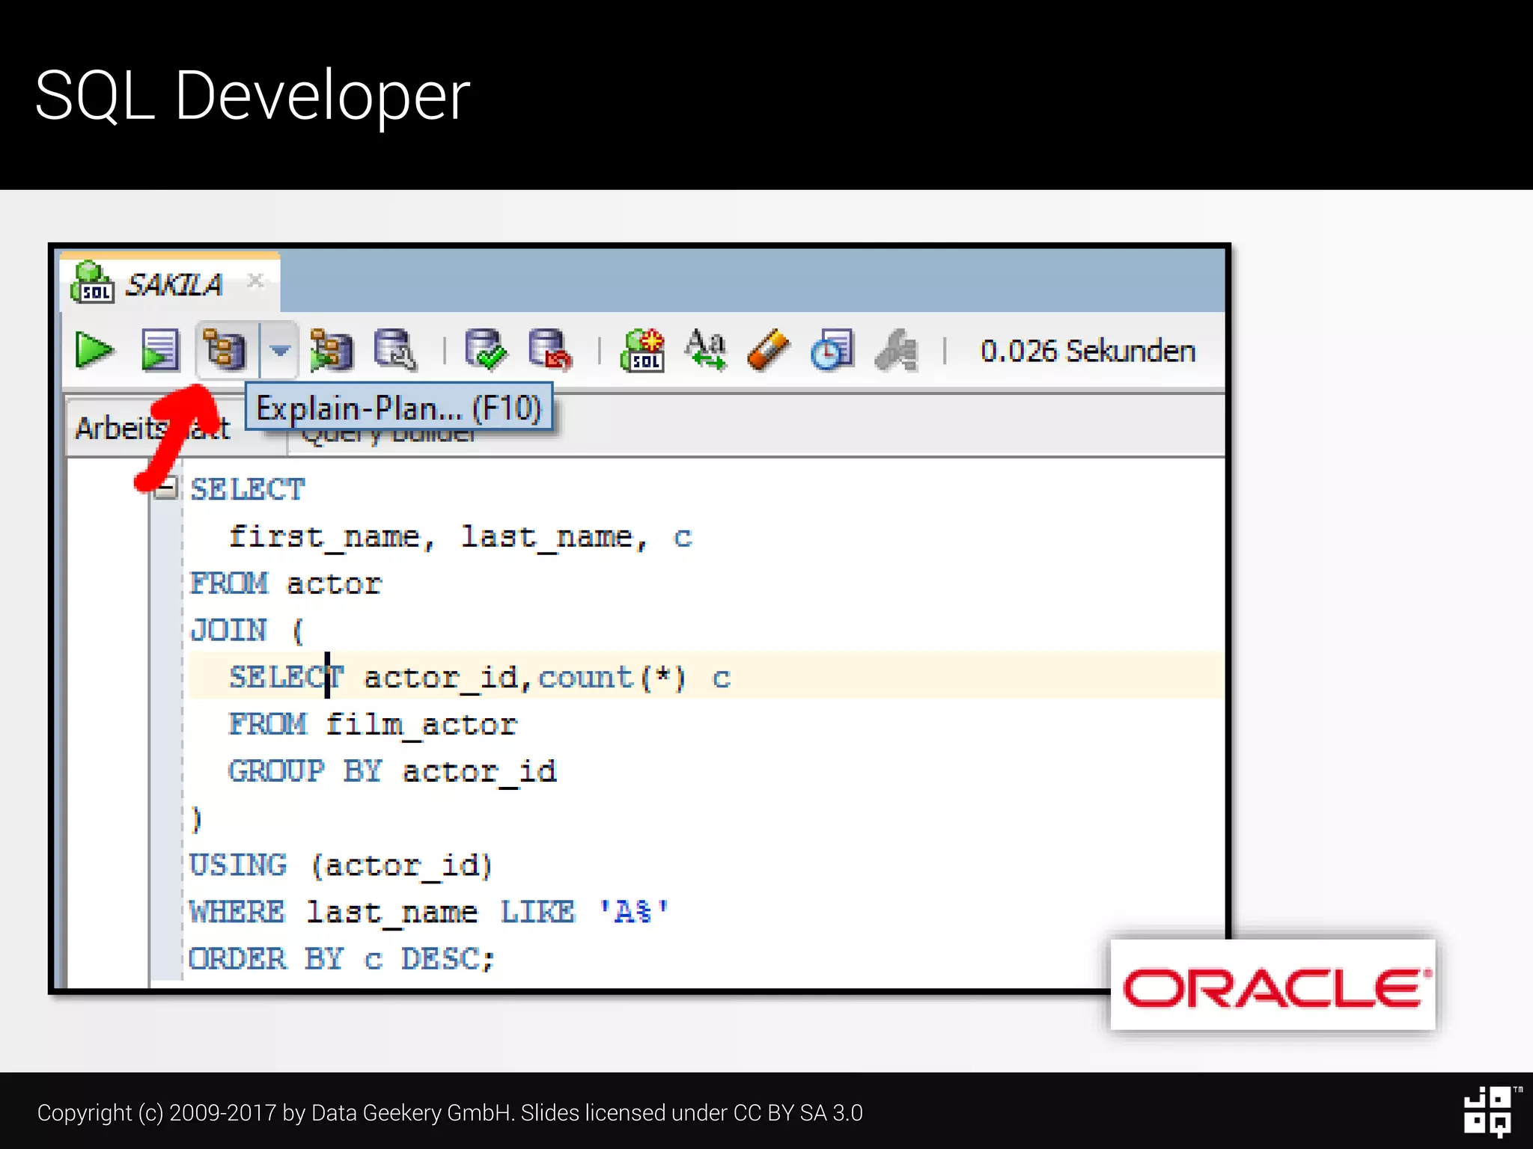
Task: Open the Explain Plan dropdown arrow
Action: [x=280, y=350]
